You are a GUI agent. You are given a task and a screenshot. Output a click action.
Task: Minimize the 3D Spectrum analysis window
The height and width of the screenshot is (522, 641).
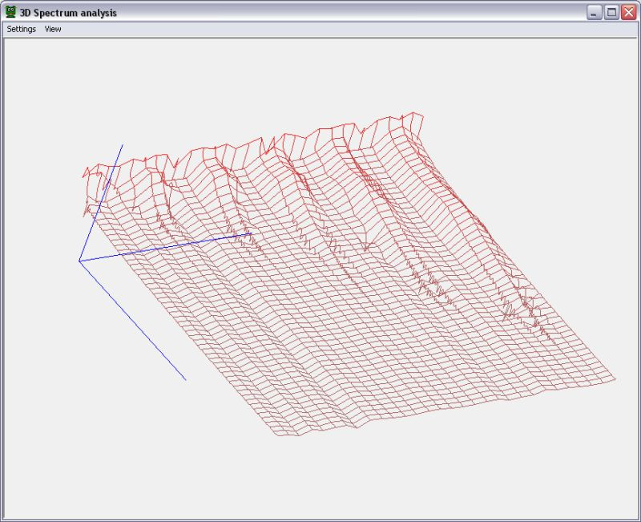tap(594, 12)
